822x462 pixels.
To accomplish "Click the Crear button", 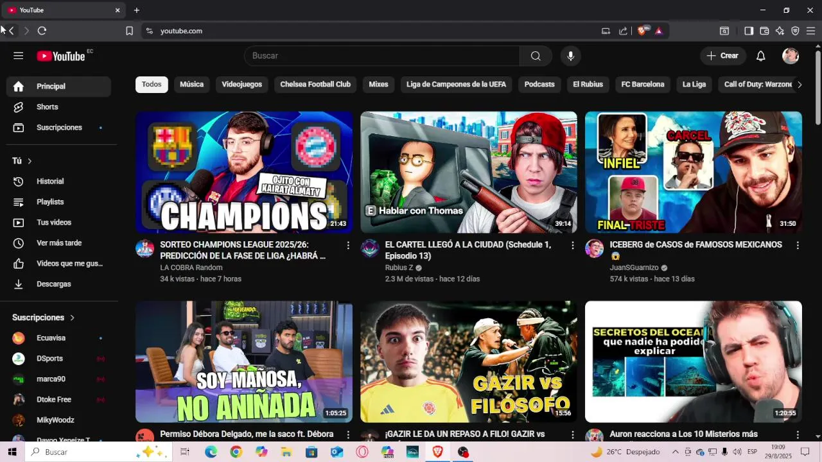I will coord(723,56).
